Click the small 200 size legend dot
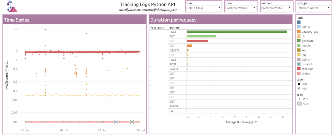Screen dimensions: 332x135 tap(299, 99)
